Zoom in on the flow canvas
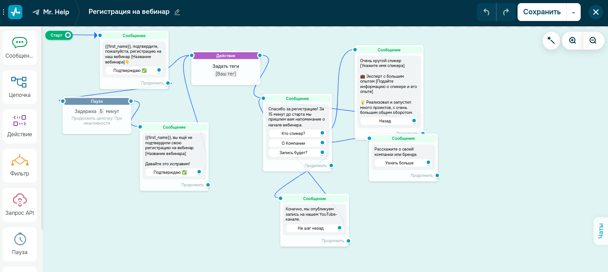The width and height of the screenshot is (608, 272). [x=572, y=40]
